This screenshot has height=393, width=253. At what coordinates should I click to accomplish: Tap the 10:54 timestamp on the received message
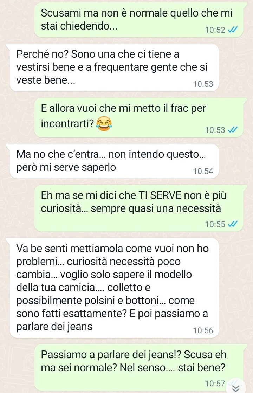pyautogui.click(x=203, y=171)
